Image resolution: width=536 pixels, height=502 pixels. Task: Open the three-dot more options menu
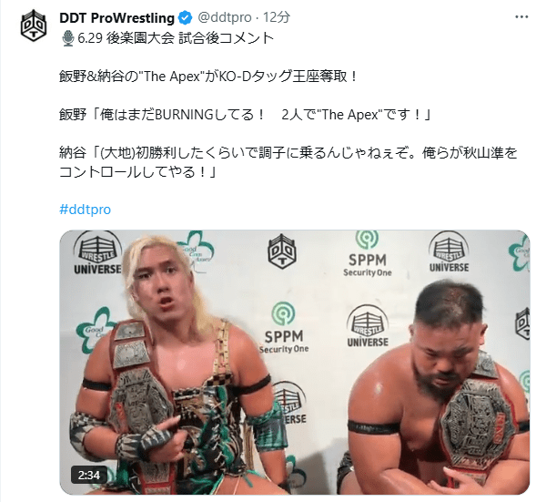521,16
